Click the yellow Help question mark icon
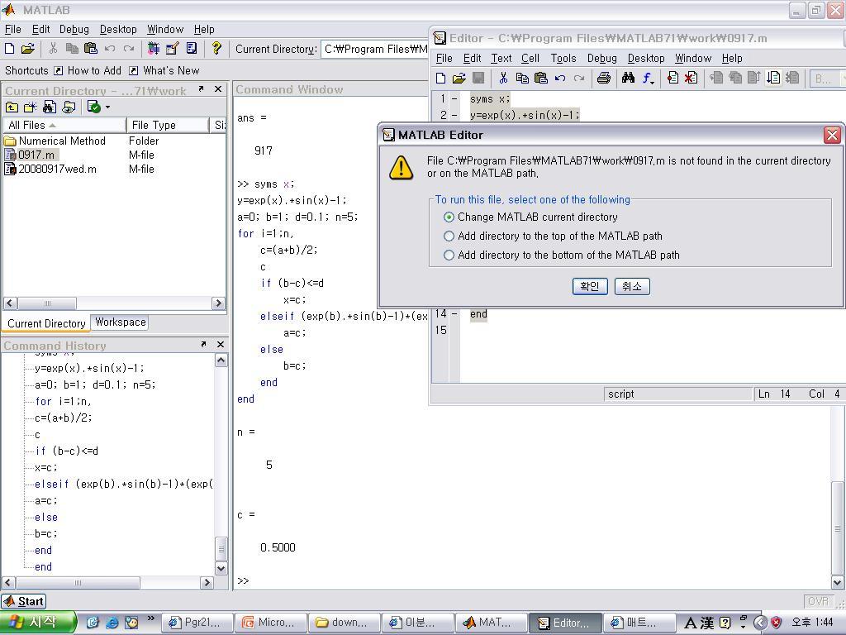The width and height of the screenshot is (846, 635). pyautogui.click(x=216, y=49)
